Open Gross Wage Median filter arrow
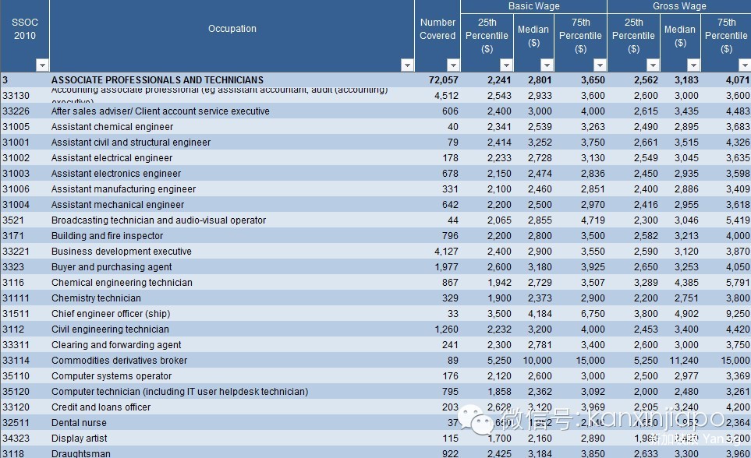The image size is (751, 458). tap(693, 65)
